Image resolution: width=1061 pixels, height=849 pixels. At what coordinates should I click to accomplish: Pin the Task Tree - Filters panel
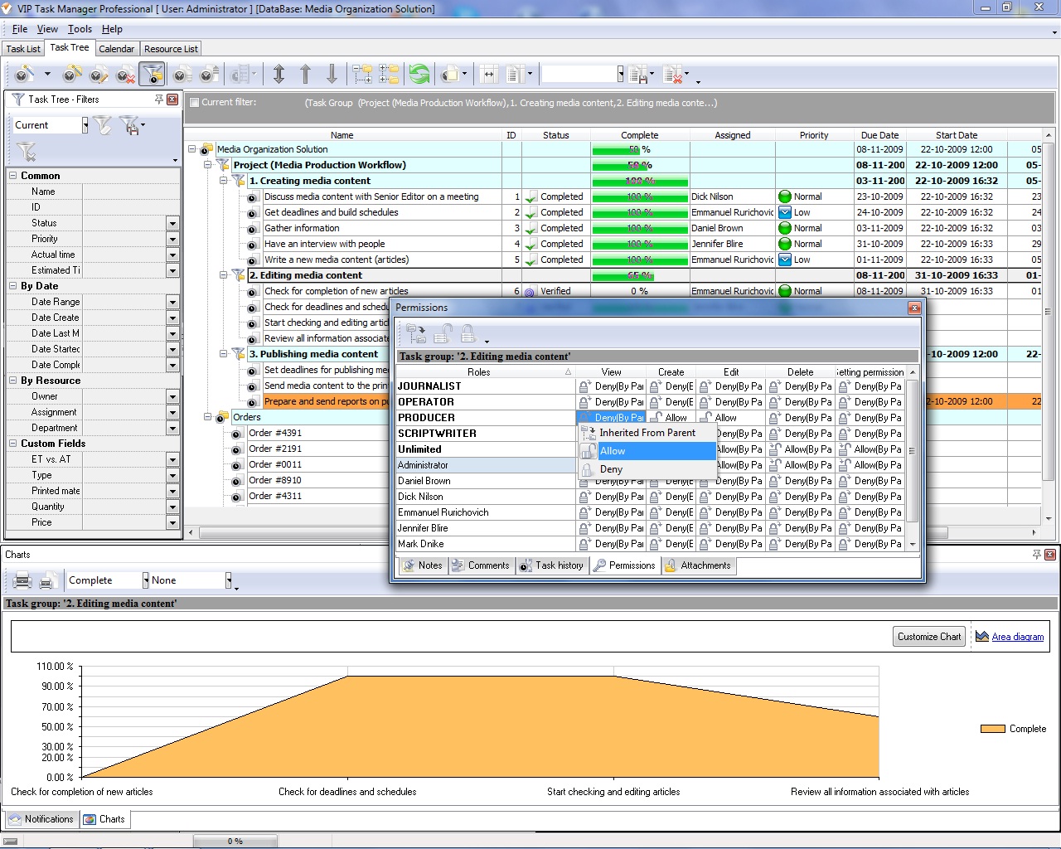tap(158, 99)
